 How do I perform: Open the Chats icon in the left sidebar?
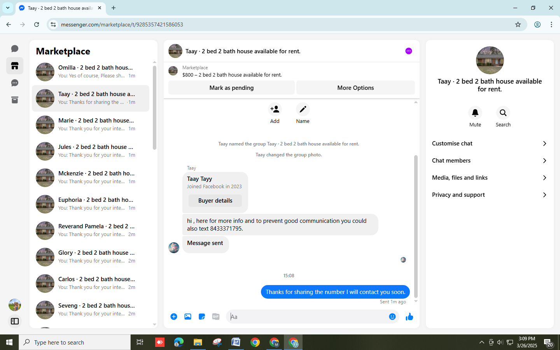pos(15,49)
